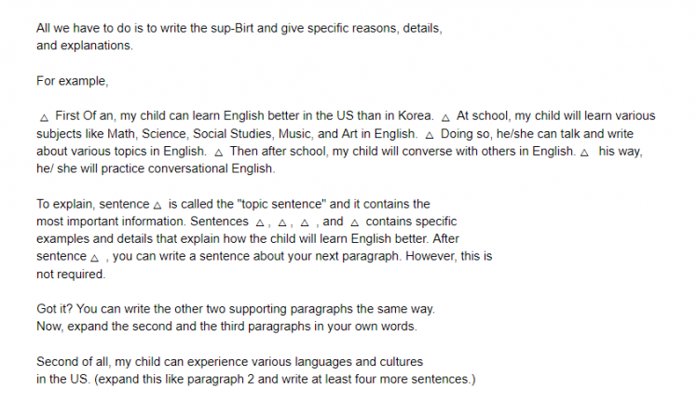The image size is (697, 403).
Task: Click the text "Got it?"
Action: (x=56, y=308)
